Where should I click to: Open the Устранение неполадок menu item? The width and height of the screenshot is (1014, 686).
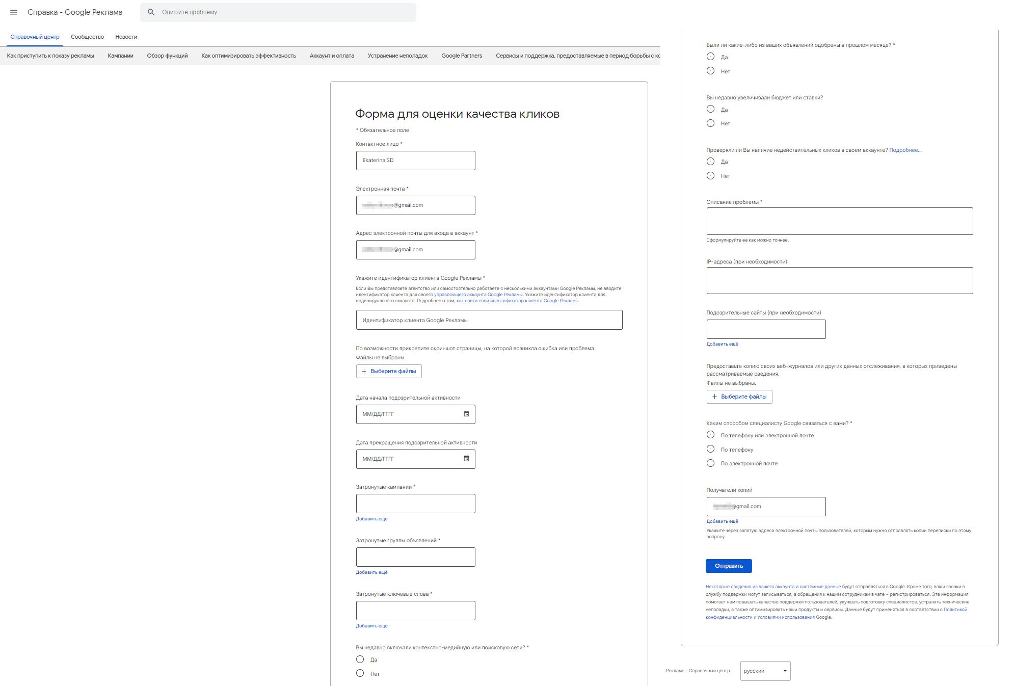(x=397, y=56)
